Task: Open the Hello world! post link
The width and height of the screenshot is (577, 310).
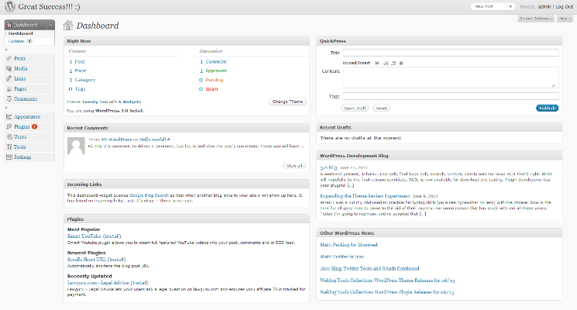Action: [154, 139]
